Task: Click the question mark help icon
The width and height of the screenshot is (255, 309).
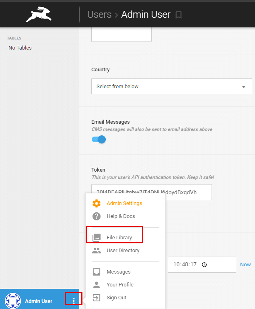Action: (x=97, y=216)
